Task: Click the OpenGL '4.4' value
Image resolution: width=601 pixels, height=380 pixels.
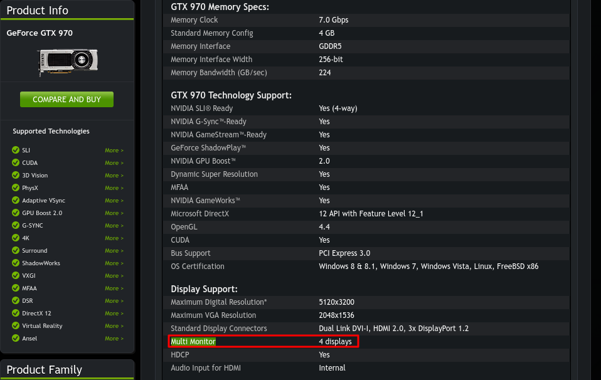Action: tap(324, 227)
